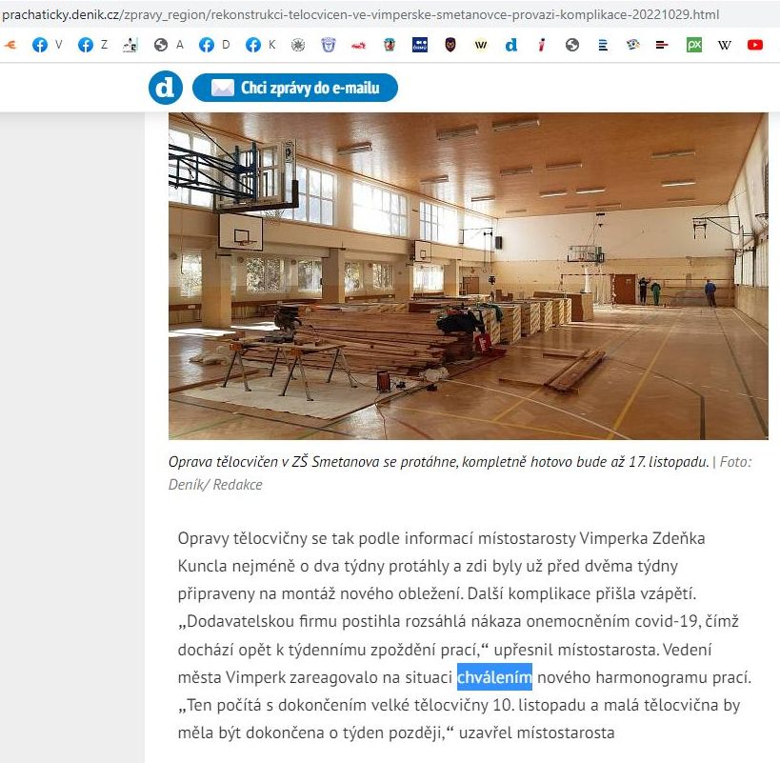Open the second globe bookmark near the right

[x=572, y=45]
